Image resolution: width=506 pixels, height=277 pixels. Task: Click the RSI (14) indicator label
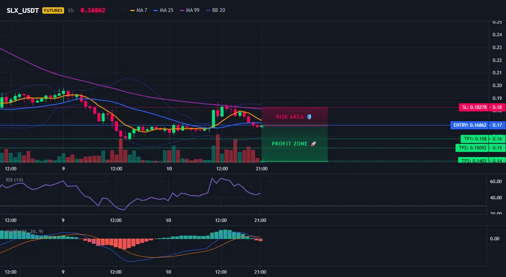pos(15,180)
